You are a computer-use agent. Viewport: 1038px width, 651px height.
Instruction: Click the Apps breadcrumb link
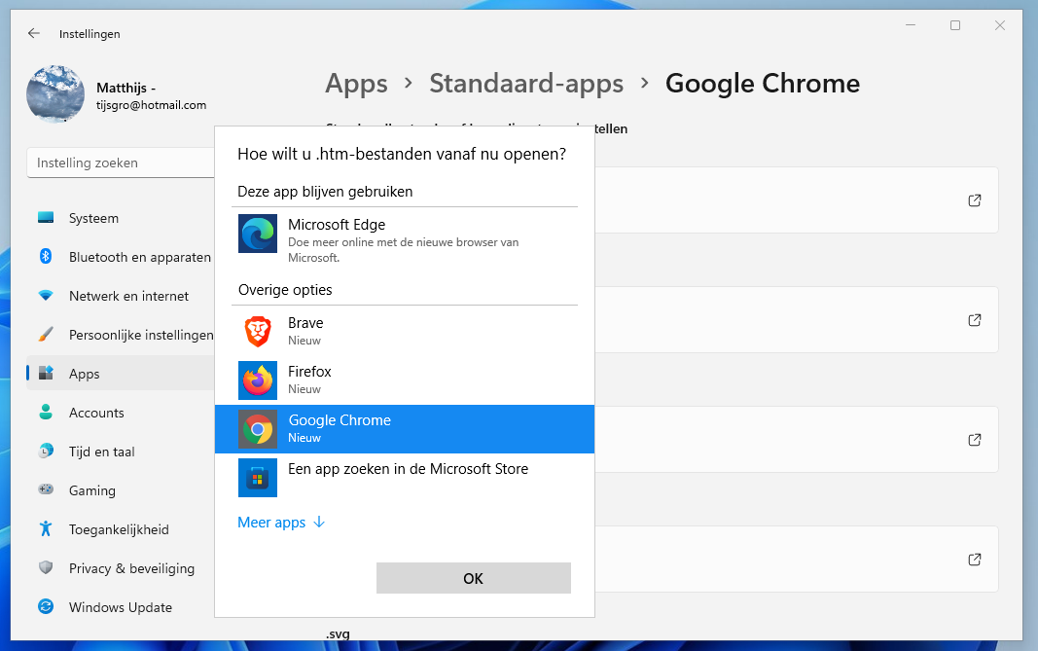(356, 84)
